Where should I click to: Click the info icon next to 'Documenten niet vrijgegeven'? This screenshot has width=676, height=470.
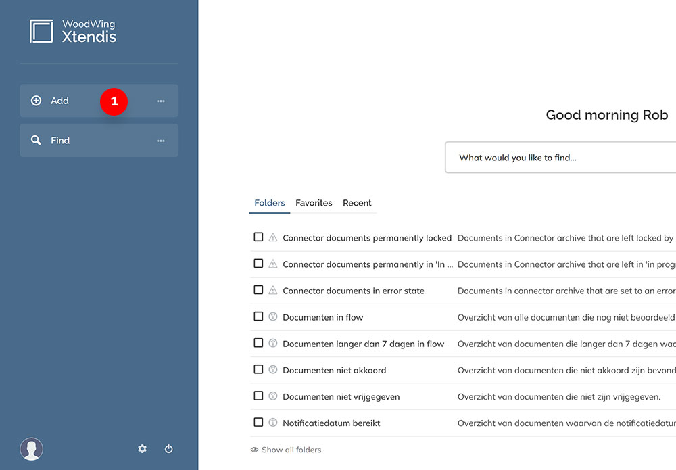pos(272,396)
